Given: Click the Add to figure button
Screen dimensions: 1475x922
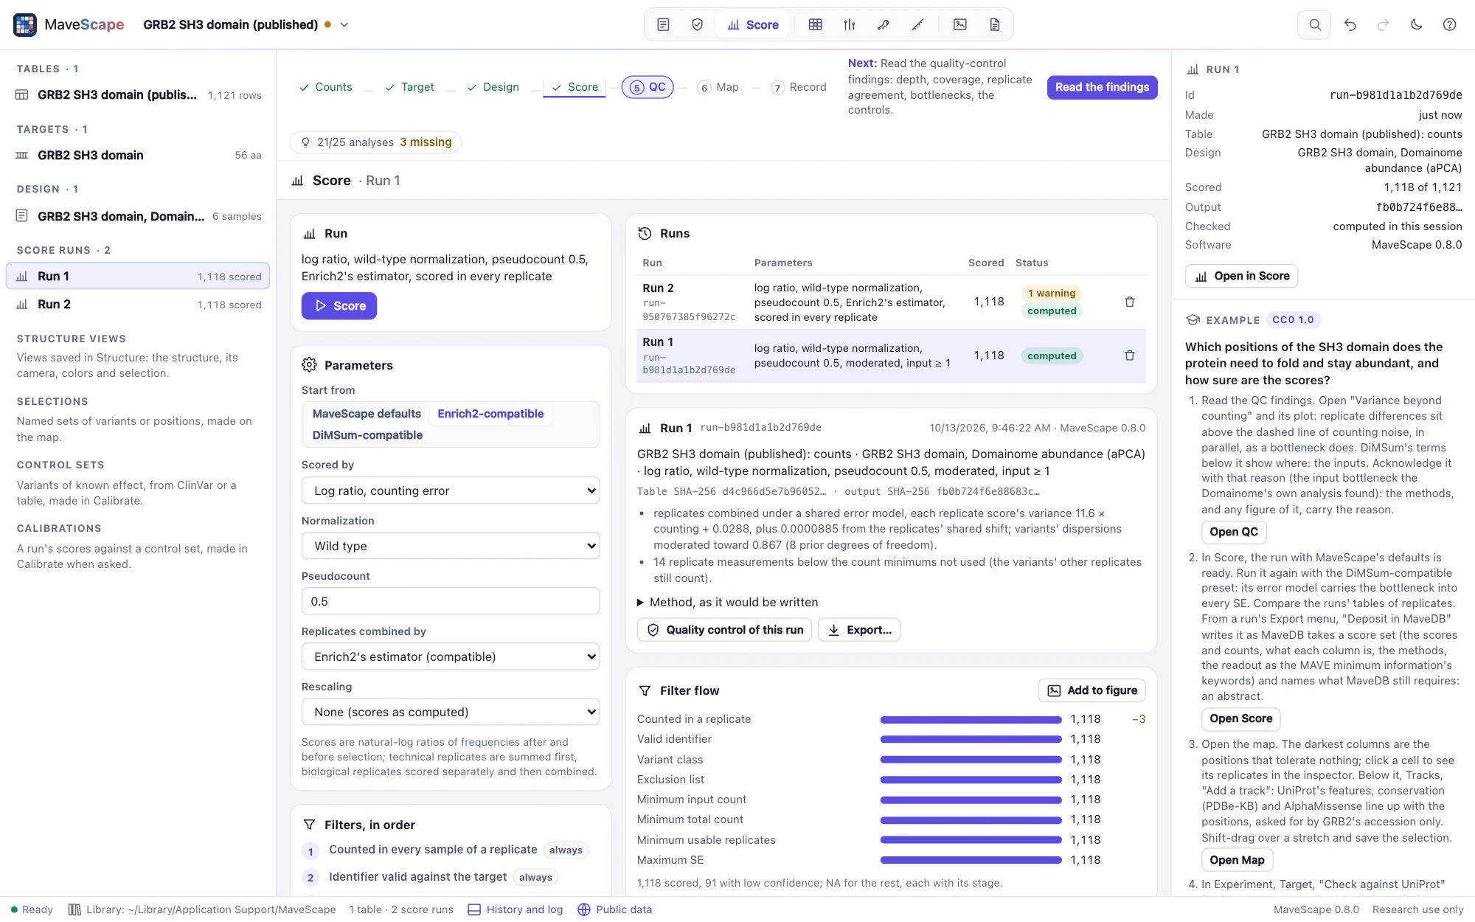Looking at the screenshot, I should (1092, 690).
